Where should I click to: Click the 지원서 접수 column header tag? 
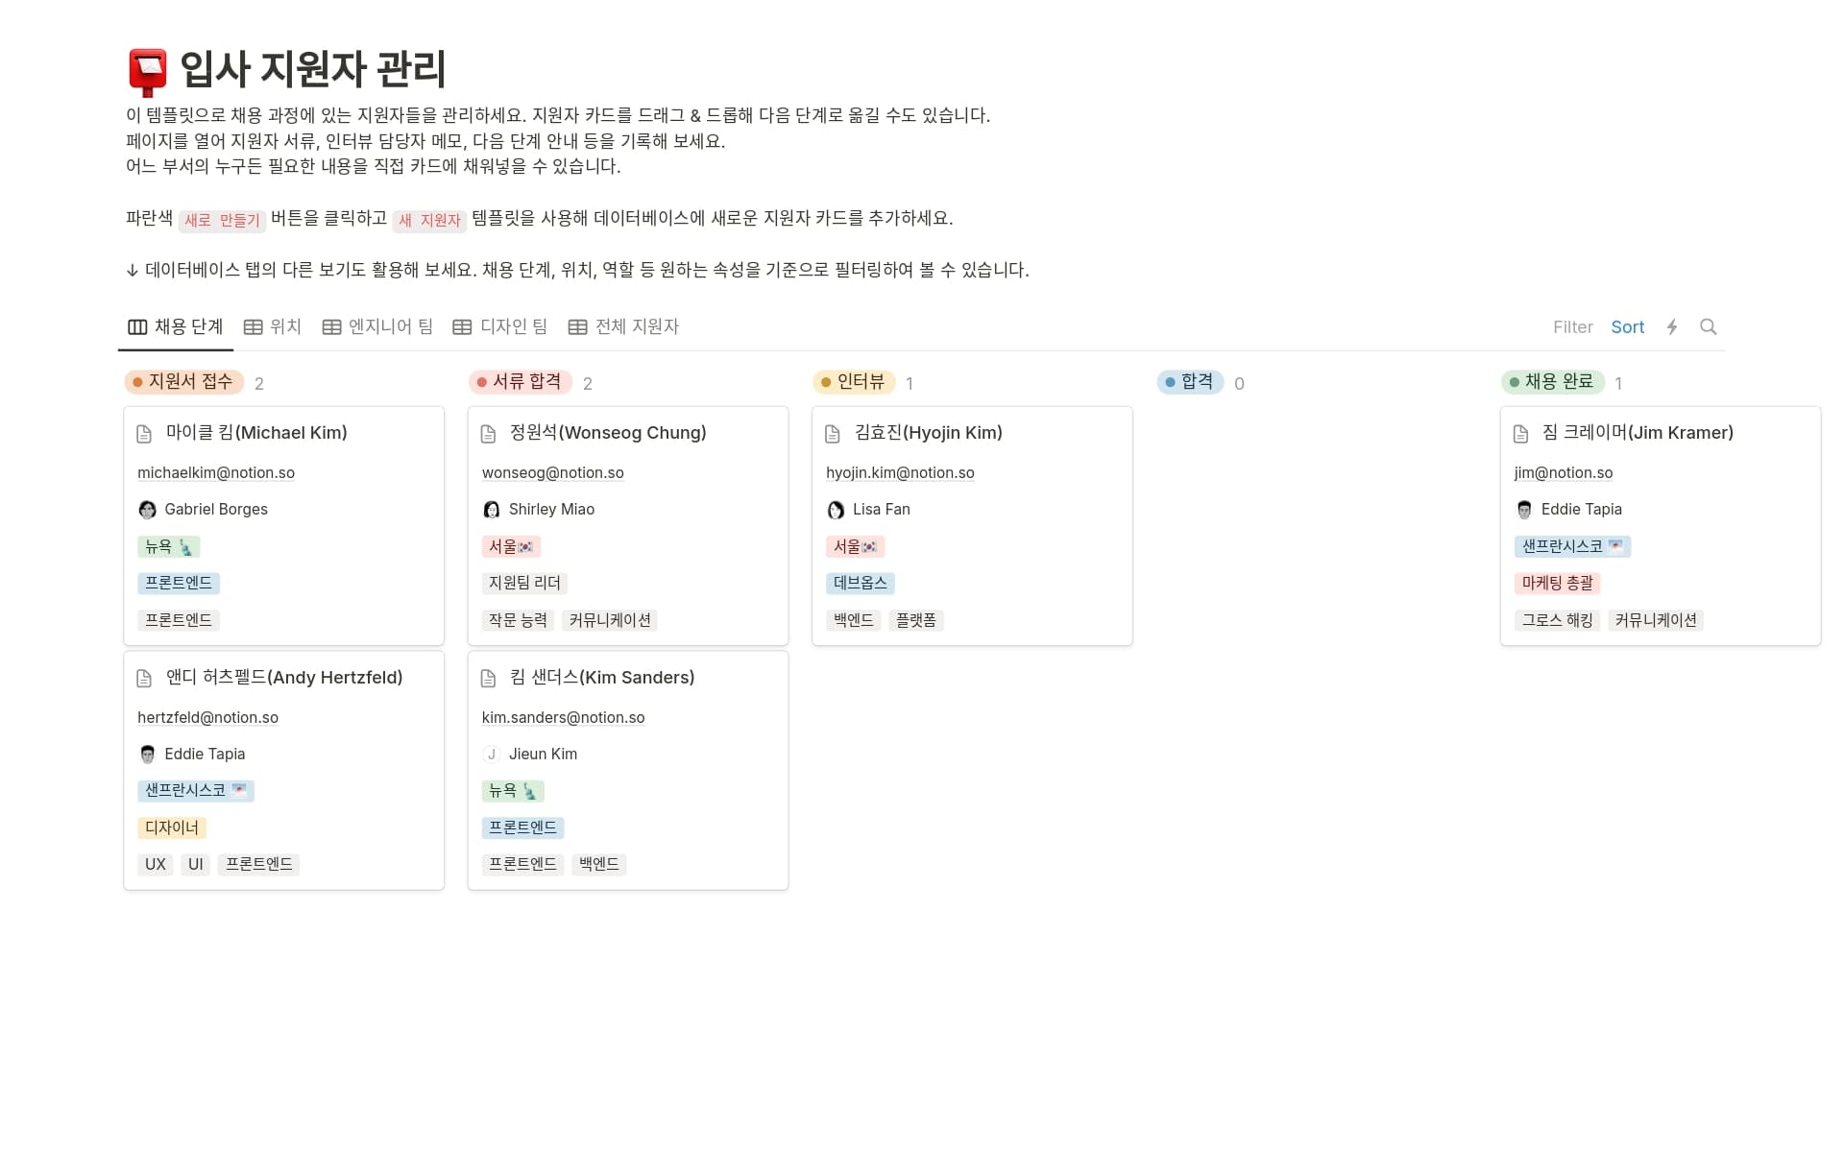(x=183, y=382)
